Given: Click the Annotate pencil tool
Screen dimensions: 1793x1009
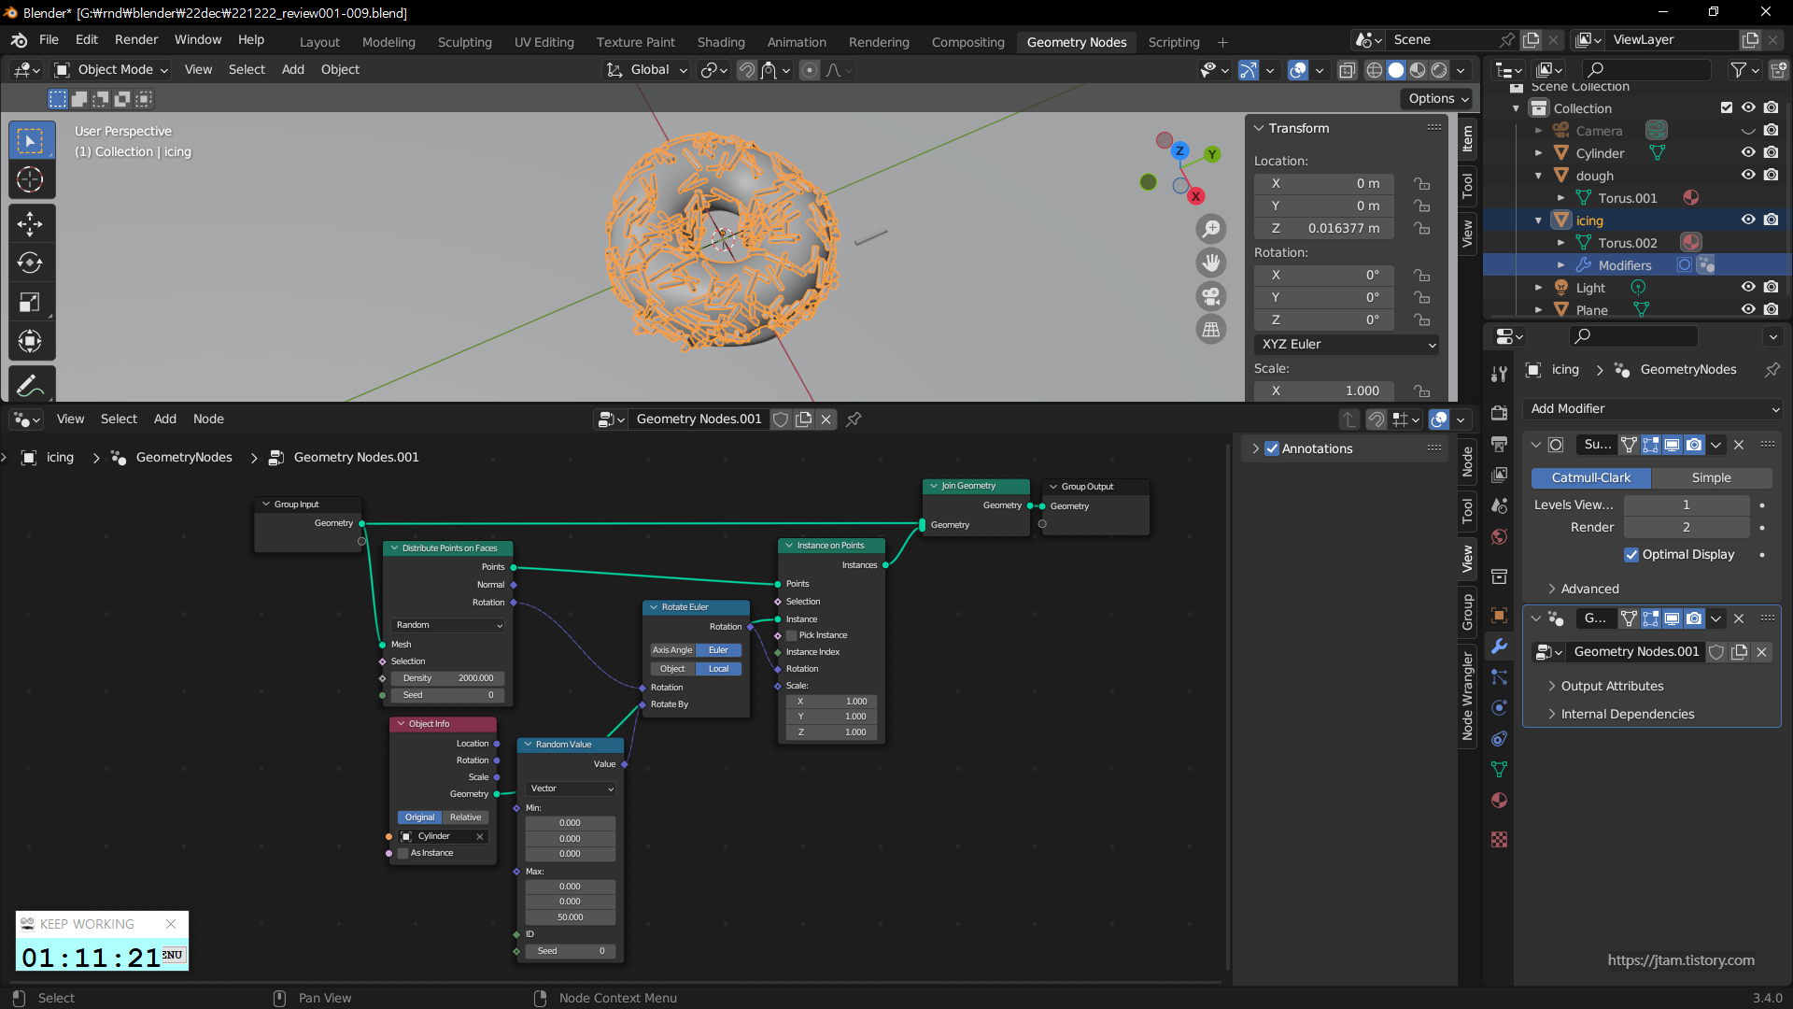Looking at the screenshot, I should click(30, 385).
